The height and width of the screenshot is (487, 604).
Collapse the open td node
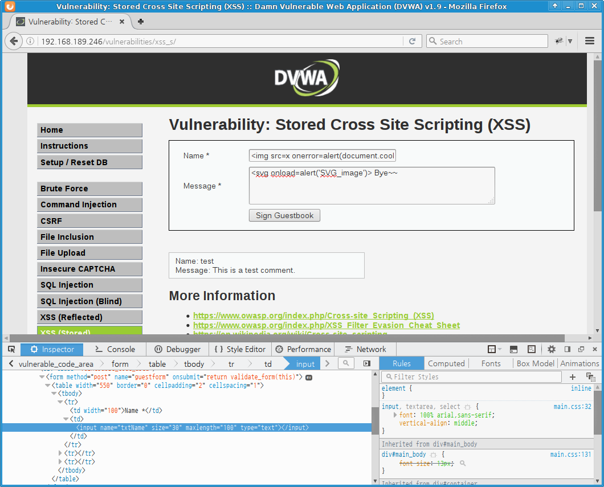66,419
